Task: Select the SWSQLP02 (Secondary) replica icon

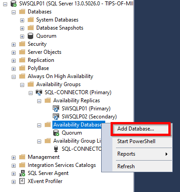Action: [x=56, y=117]
